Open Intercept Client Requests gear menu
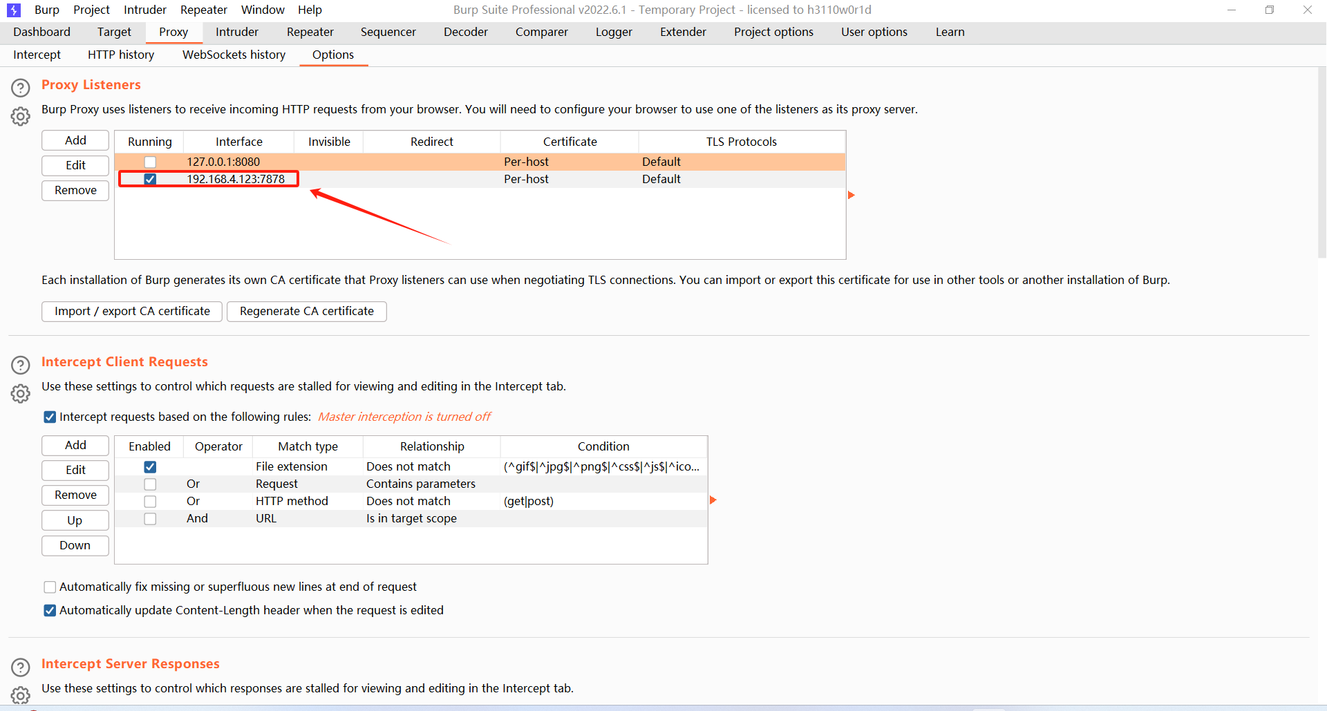Screen dimensions: 1327x711 pyautogui.click(x=21, y=393)
